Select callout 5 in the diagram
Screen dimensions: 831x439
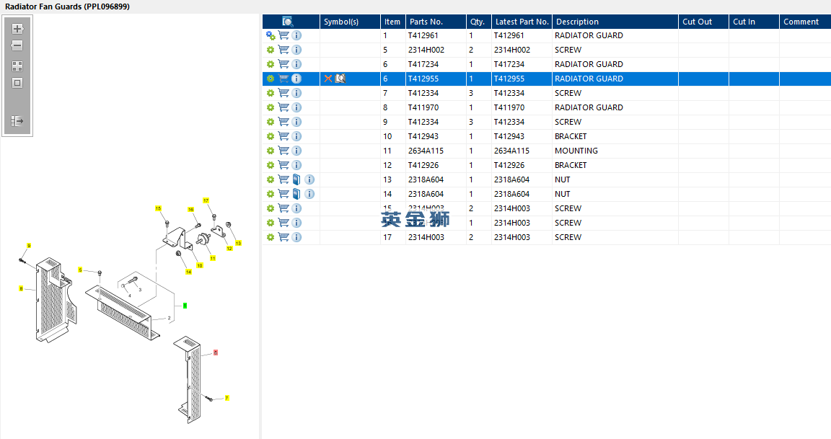(80, 270)
